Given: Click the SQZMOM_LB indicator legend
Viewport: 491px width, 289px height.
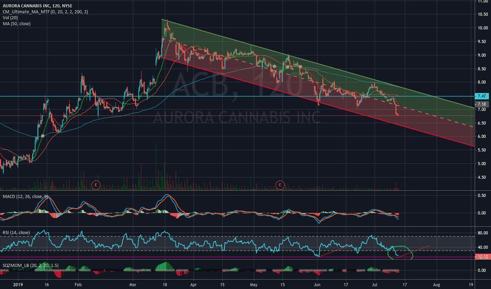Looking at the screenshot, I should (31, 265).
